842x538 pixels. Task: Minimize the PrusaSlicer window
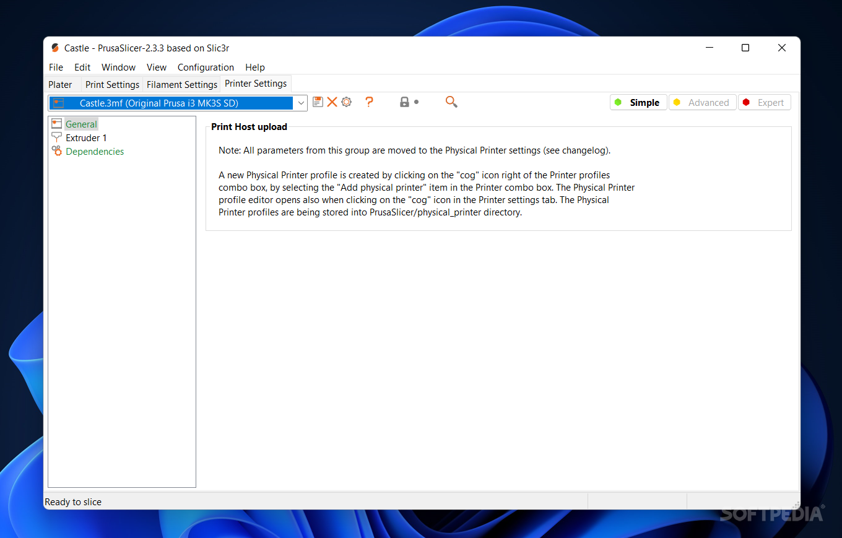(710, 48)
